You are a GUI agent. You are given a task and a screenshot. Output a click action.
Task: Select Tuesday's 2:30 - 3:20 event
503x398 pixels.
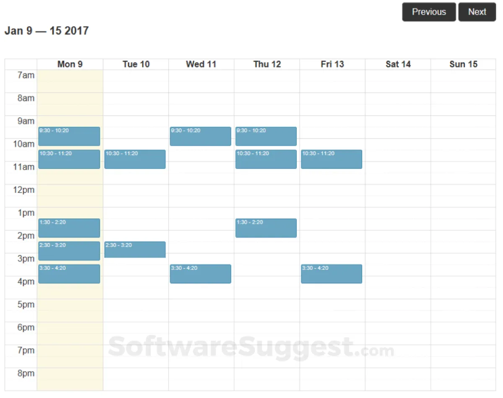tap(135, 250)
